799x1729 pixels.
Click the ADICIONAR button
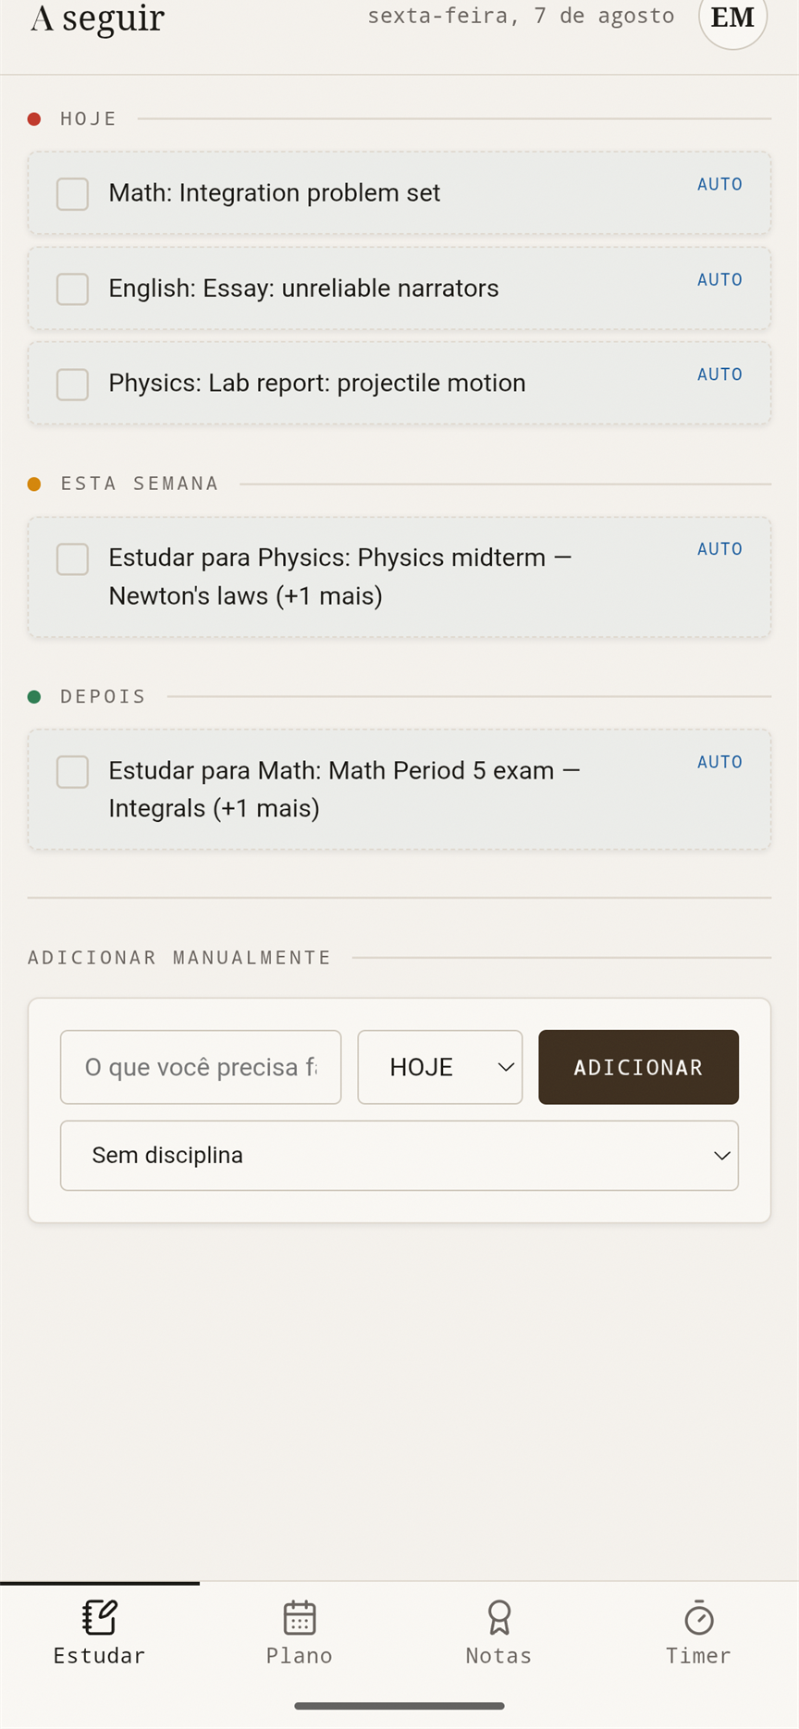(x=639, y=1067)
